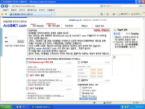Select the third survey radio option
Screen dimensions: 145x109
81,93
